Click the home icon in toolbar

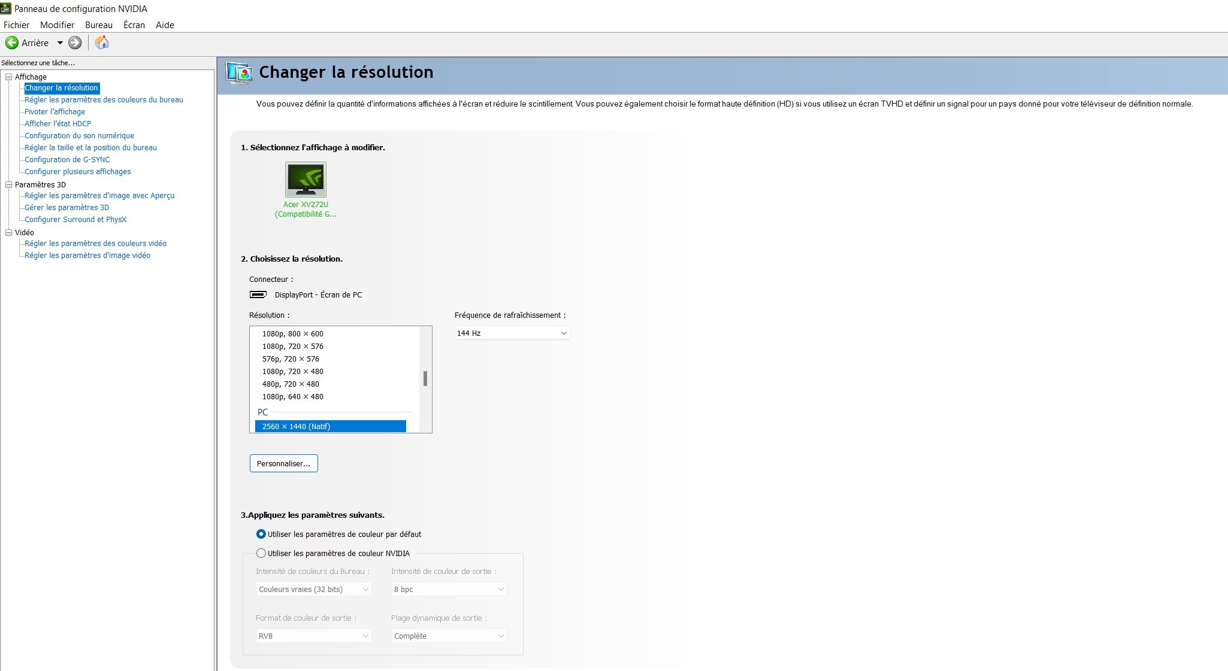tap(102, 42)
